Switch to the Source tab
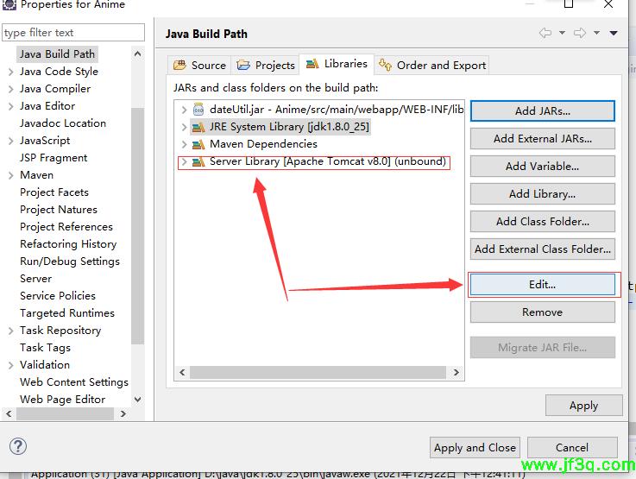The image size is (636, 479). (x=200, y=65)
